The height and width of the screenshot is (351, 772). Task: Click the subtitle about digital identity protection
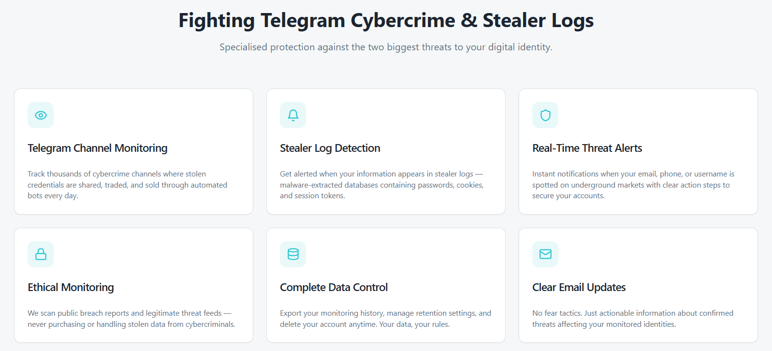(x=386, y=47)
